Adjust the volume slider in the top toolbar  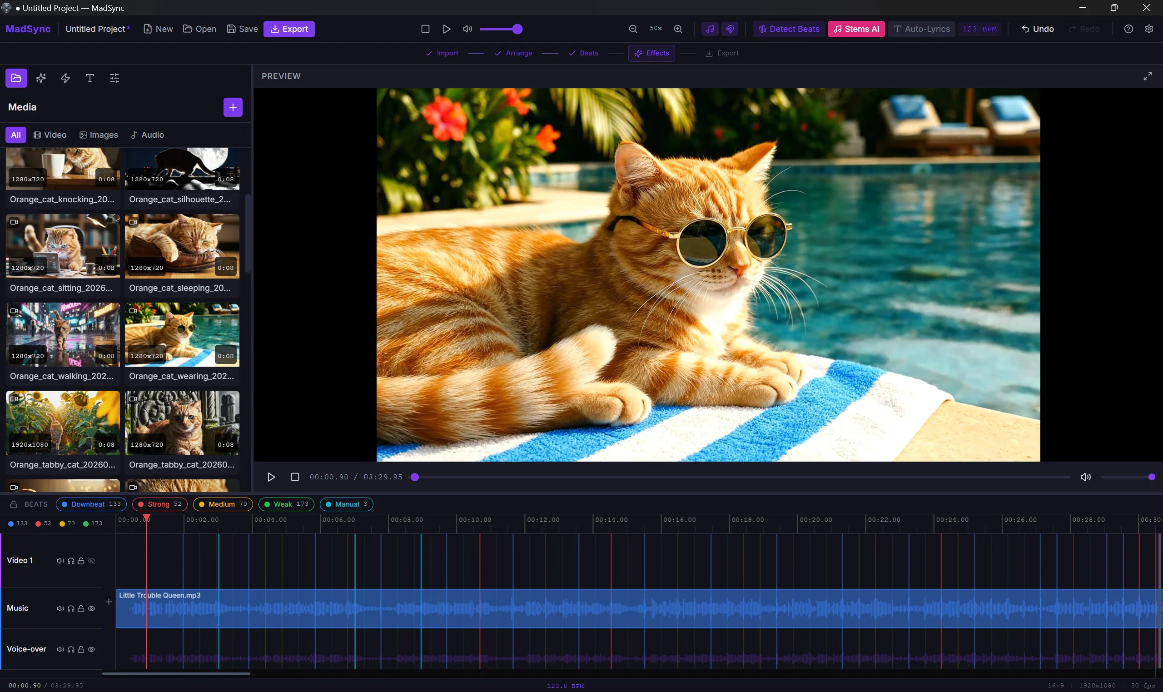click(x=501, y=29)
